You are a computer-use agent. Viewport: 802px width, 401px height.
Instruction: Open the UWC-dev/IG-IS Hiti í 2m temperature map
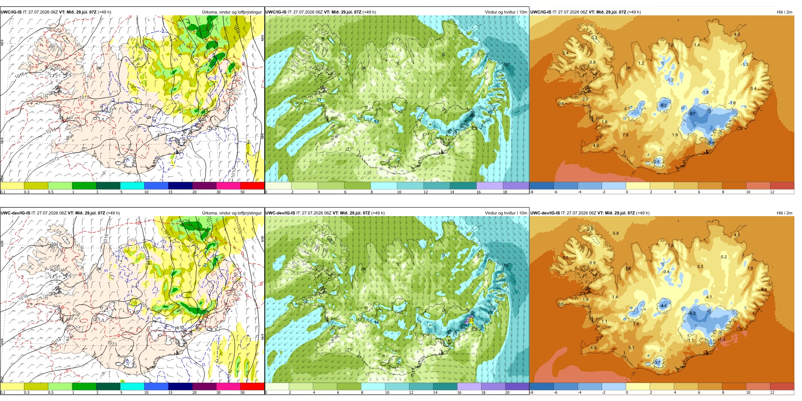pos(662,300)
